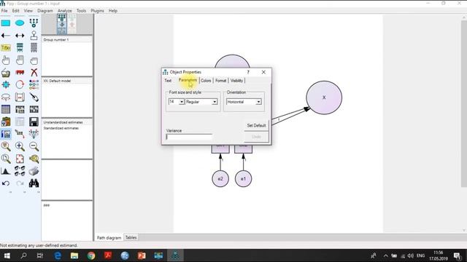Select the preserve symmetries tool

click(34, 134)
